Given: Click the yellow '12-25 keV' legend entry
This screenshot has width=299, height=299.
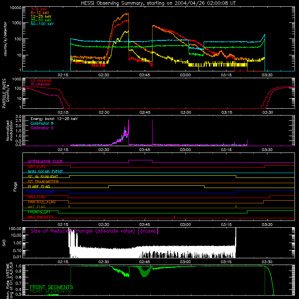Looking at the screenshot, I should point(41,16).
